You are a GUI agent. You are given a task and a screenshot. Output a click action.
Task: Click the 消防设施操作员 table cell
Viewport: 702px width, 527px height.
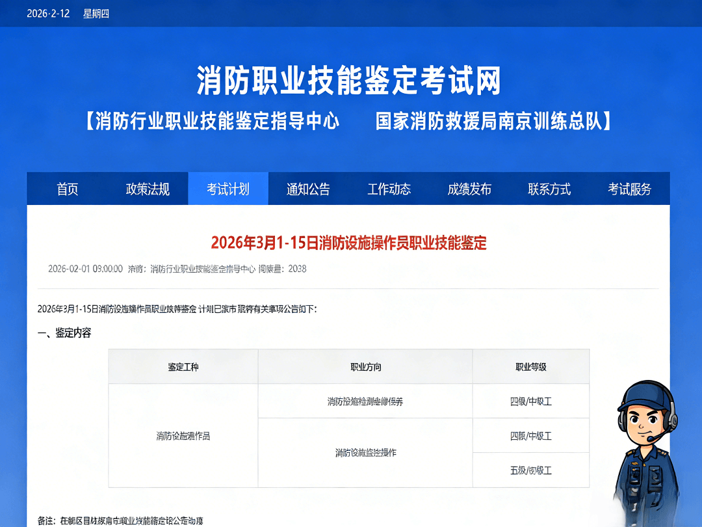pos(184,436)
